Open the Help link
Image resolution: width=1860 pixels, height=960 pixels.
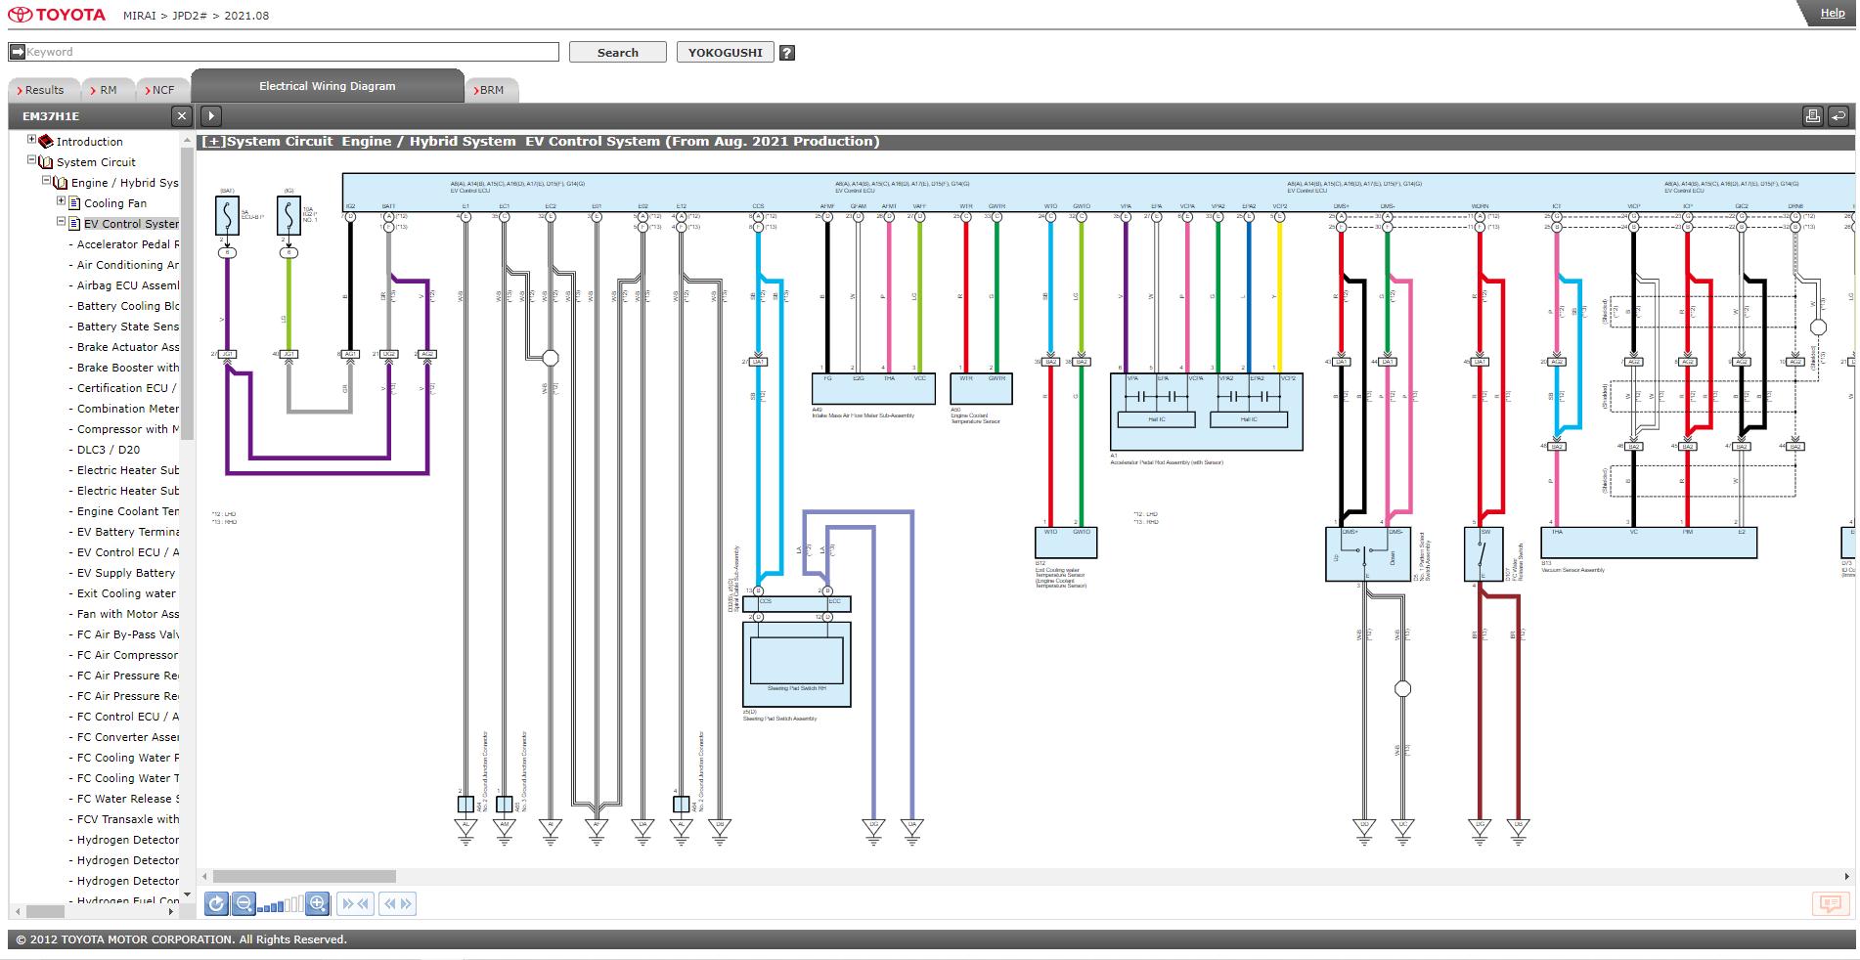point(1833,13)
